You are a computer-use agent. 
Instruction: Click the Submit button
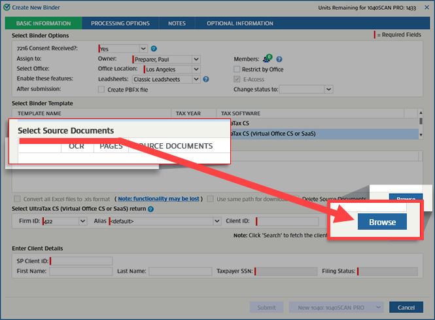(x=266, y=307)
